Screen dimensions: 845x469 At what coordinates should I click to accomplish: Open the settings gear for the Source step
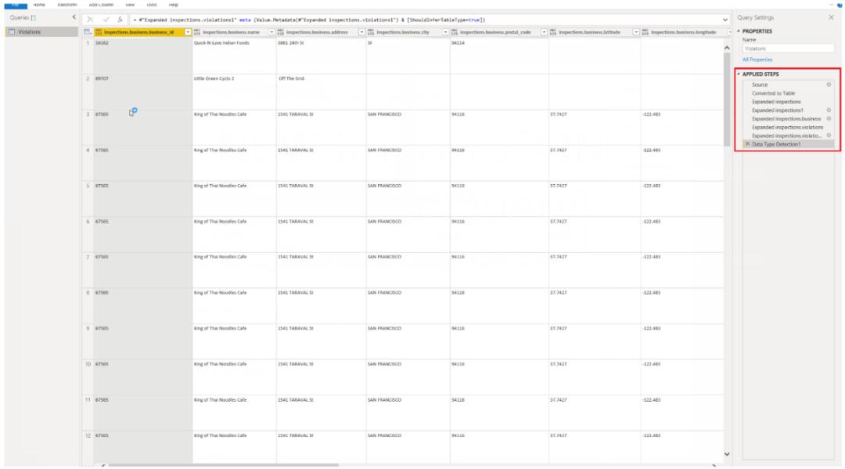(829, 85)
